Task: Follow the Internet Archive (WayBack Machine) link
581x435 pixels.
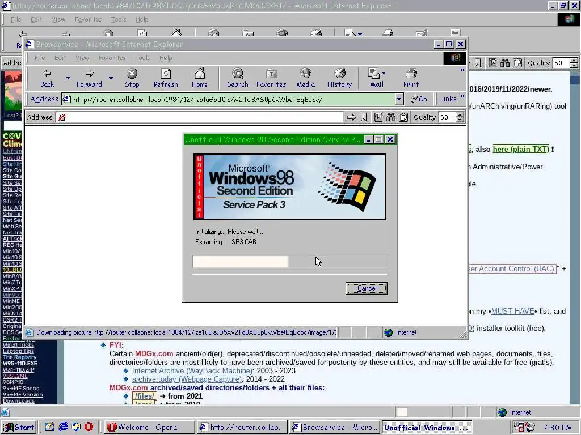Action: tap(192, 370)
